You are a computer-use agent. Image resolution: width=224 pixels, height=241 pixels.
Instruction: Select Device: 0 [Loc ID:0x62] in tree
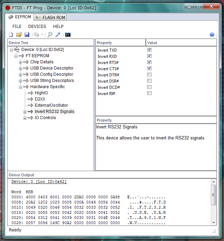click(x=42, y=50)
